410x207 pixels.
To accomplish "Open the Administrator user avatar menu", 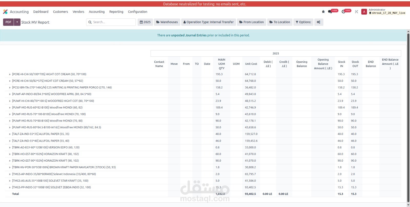I will [364, 12].
